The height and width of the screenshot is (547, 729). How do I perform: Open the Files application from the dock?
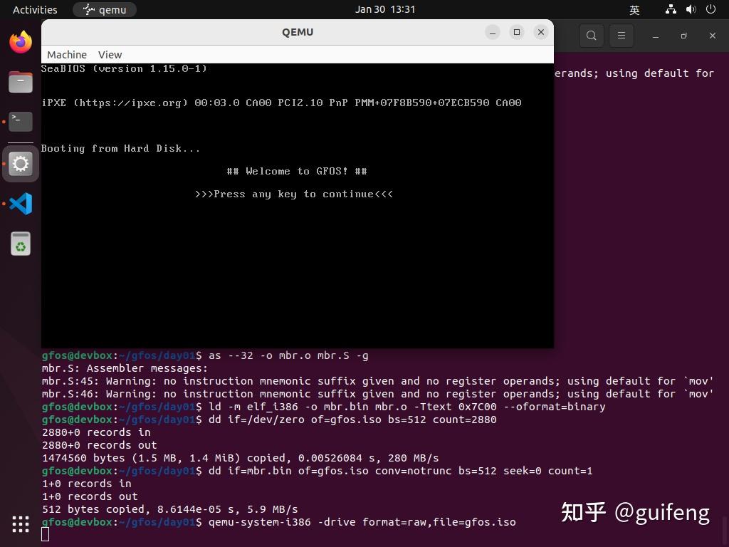21,81
